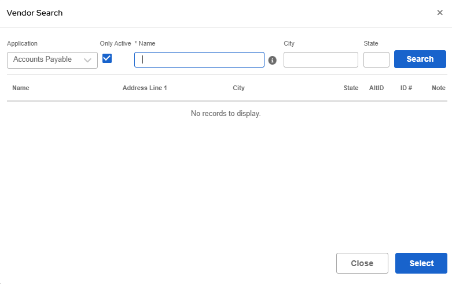Click the City column header in grid
This screenshot has width=452, height=284.
[238, 88]
